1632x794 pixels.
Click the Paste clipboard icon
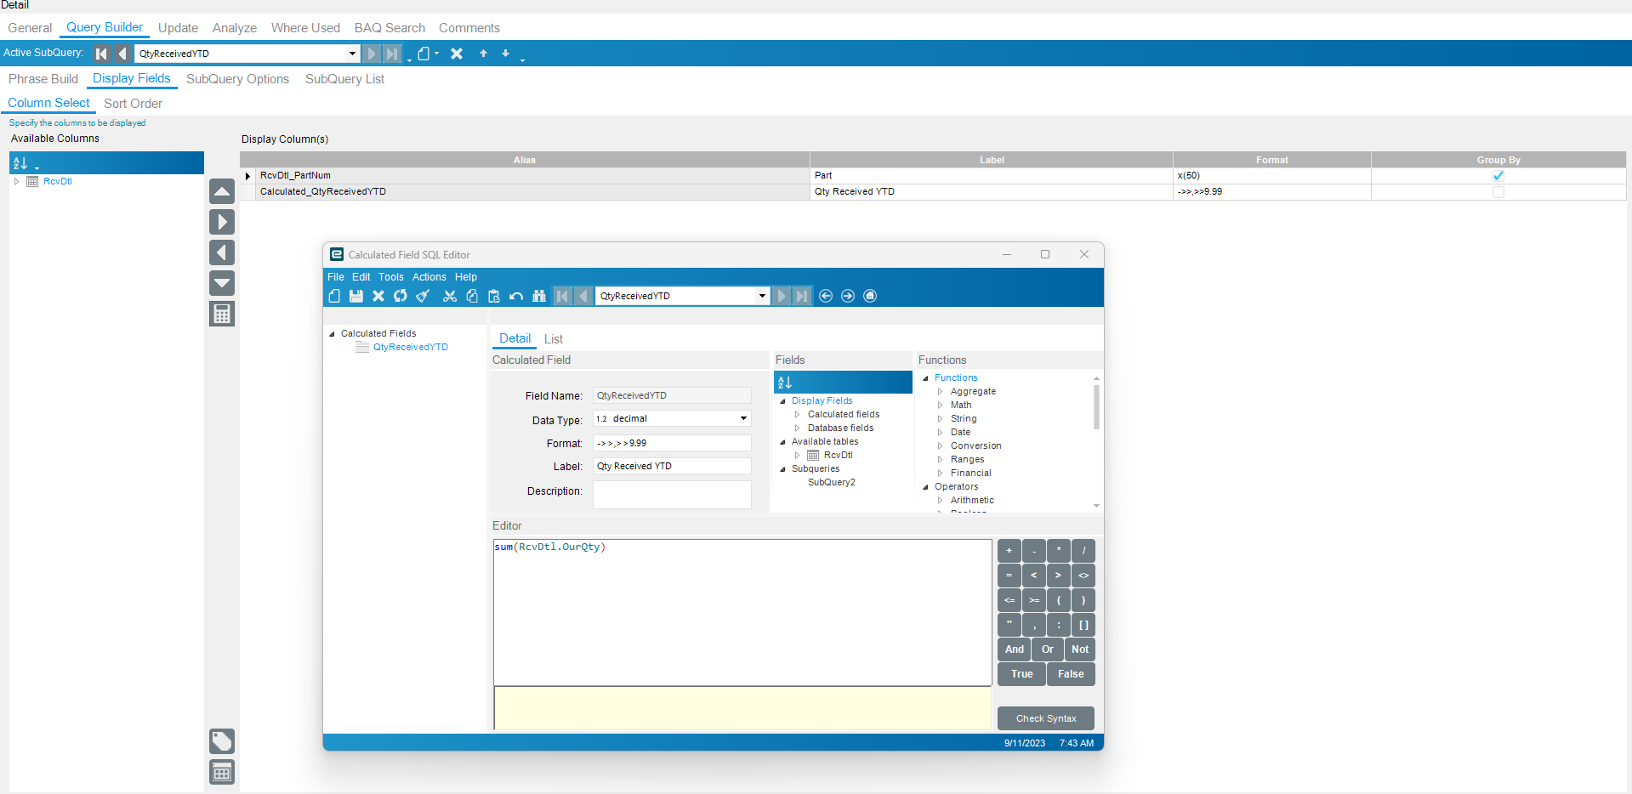pos(494,296)
